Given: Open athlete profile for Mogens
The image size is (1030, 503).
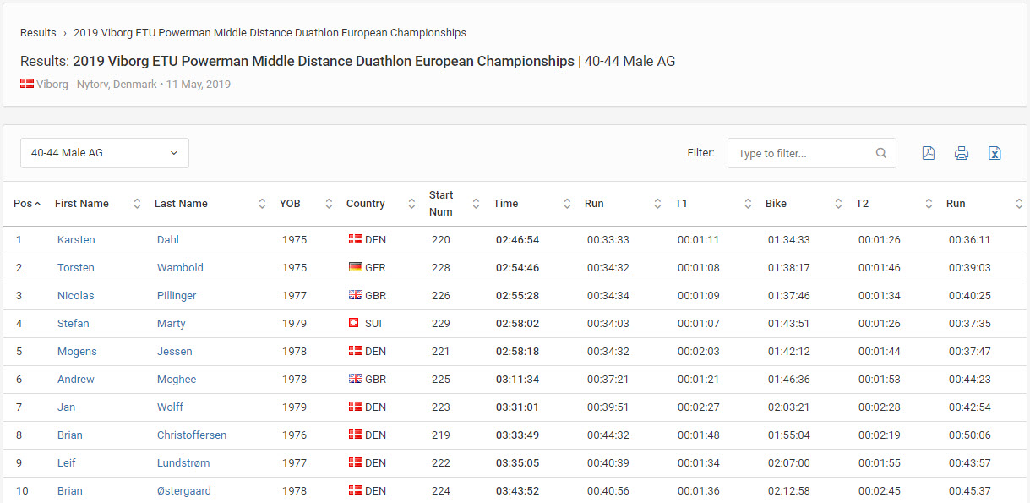Looking at the screenshot, I should point(77,351).
